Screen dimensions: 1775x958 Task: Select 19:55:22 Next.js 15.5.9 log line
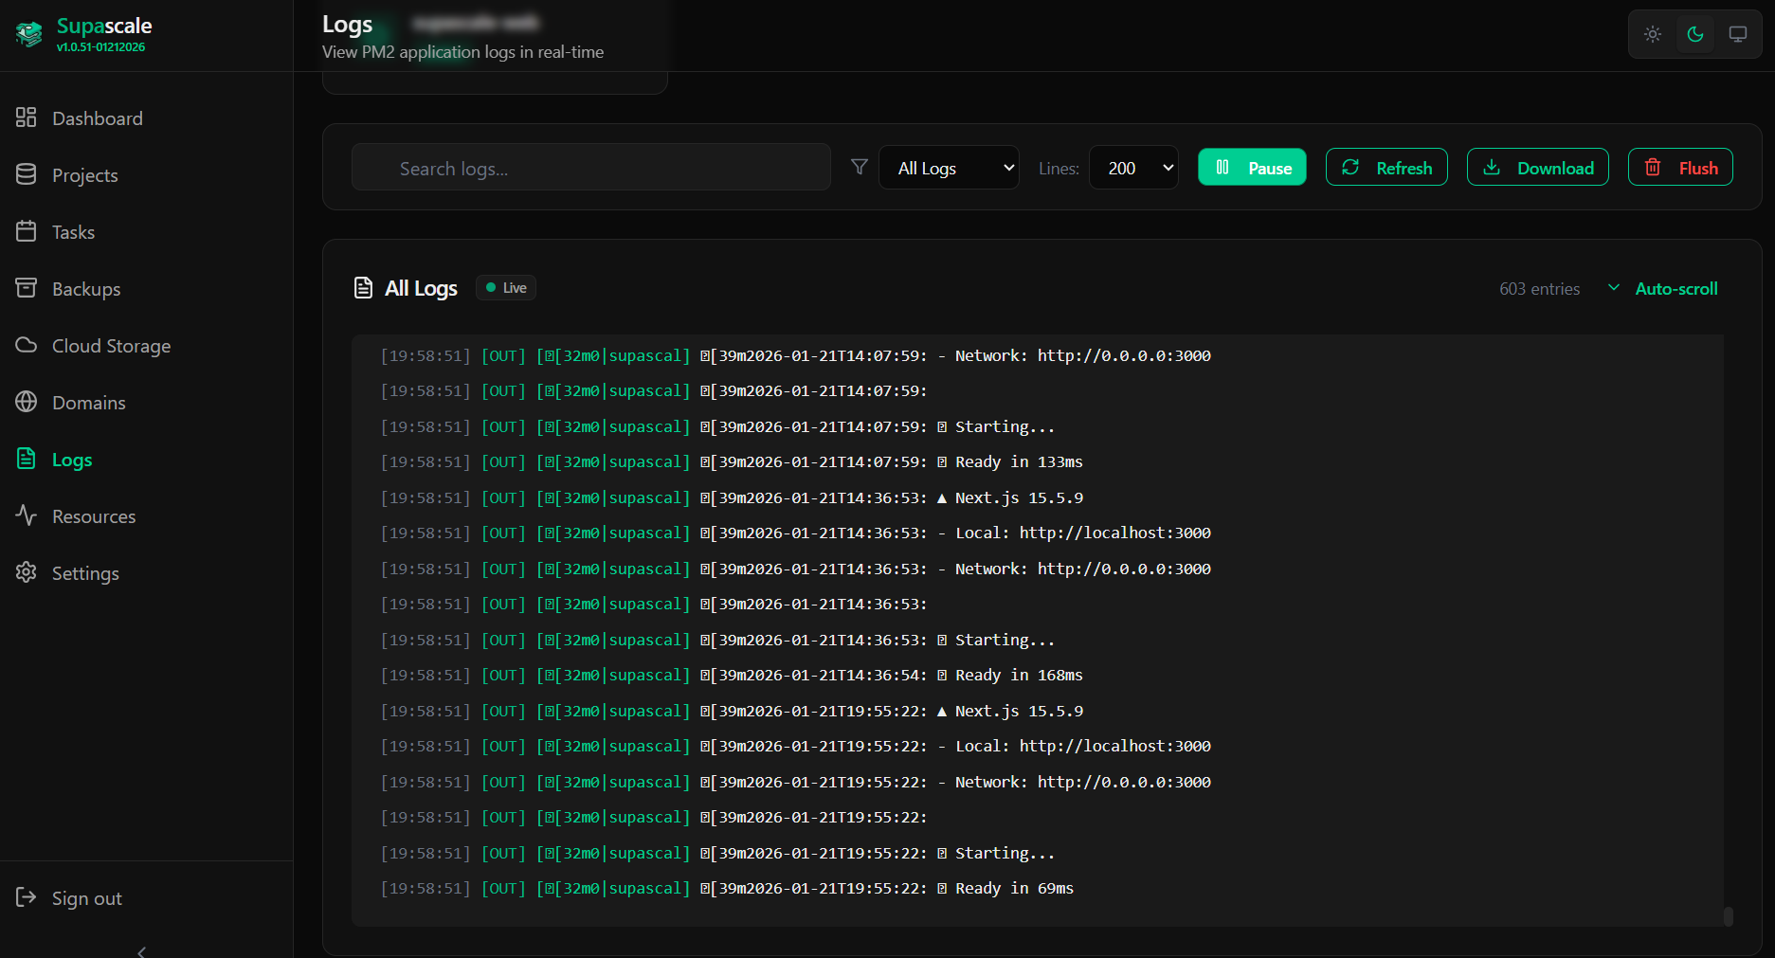(x=732, y=712)
